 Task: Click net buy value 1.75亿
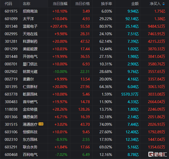pyautogui.click(x=160, y=11)
